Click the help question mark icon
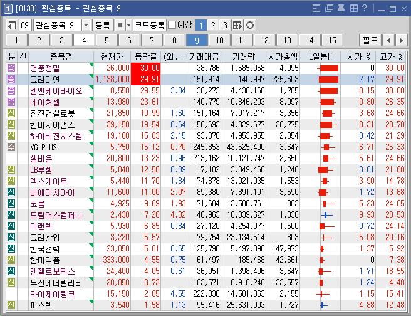Image resolution: width=411 pixels, height=316 pixels. [365, 8]
